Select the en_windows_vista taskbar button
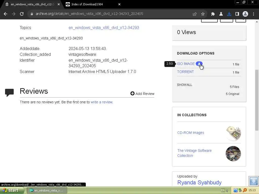 click(x=47, y=190)
